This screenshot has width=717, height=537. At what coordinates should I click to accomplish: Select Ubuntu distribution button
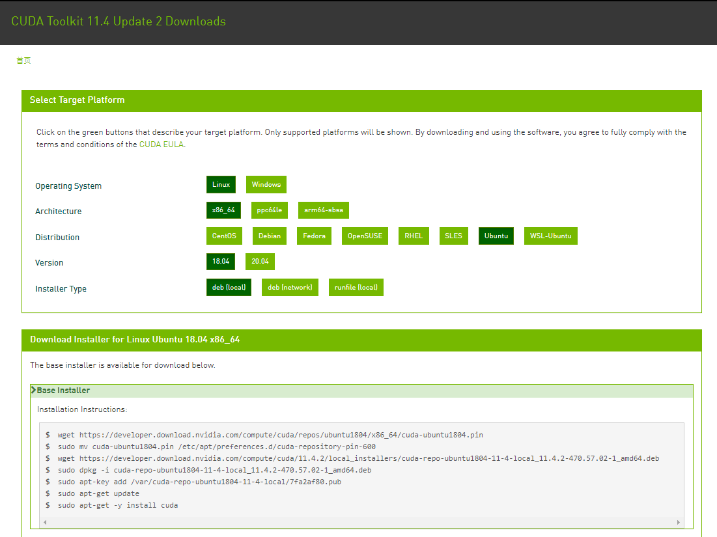click(496, 236)
